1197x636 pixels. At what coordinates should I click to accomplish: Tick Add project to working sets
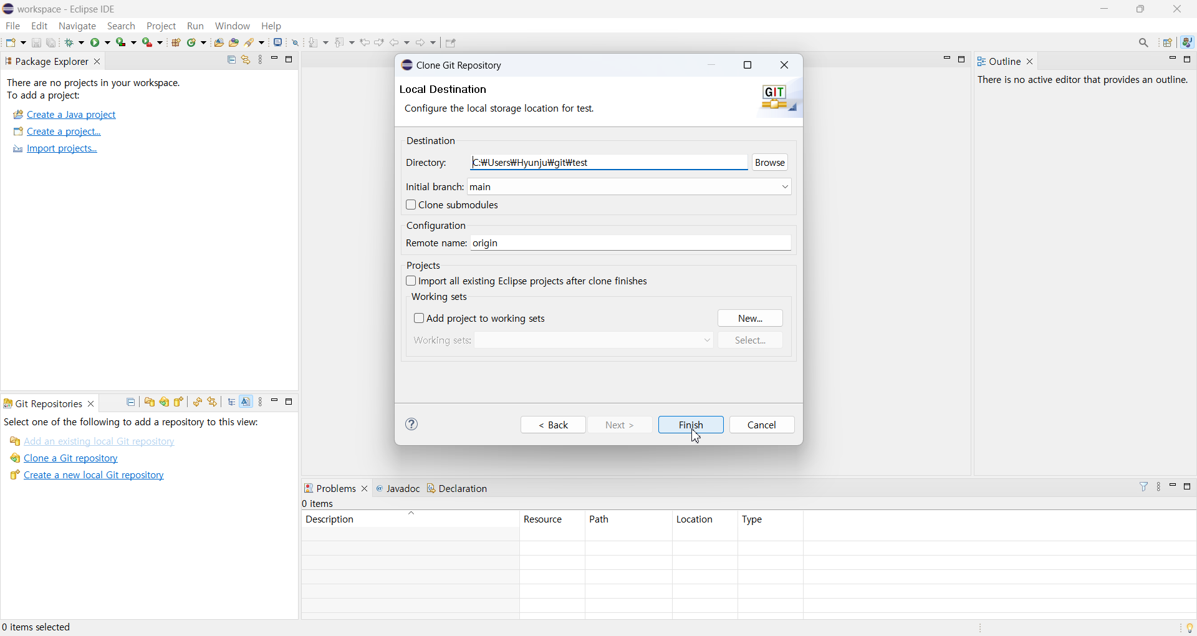419,319
